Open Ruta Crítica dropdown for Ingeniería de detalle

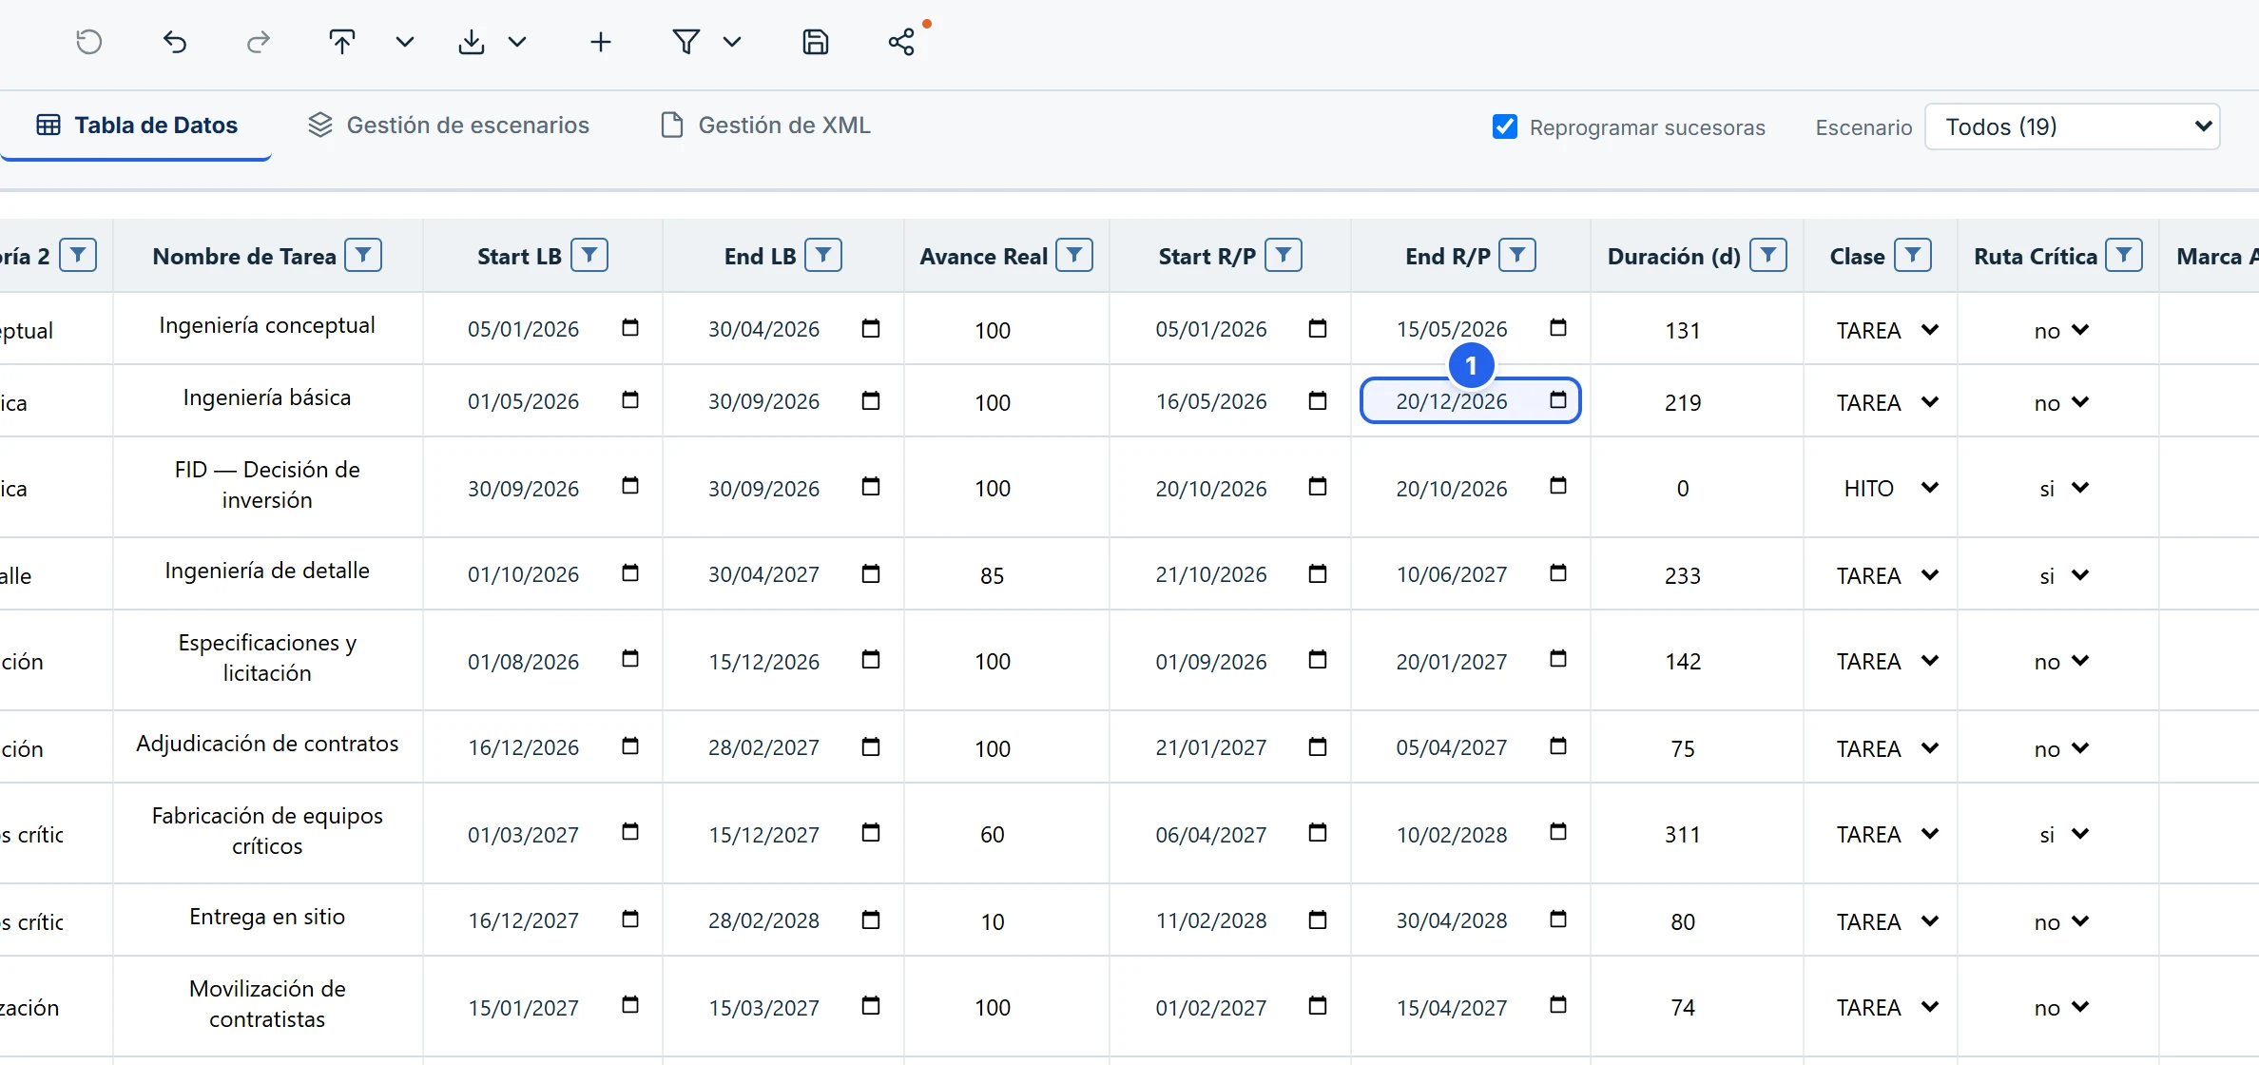pos(2062,575)
